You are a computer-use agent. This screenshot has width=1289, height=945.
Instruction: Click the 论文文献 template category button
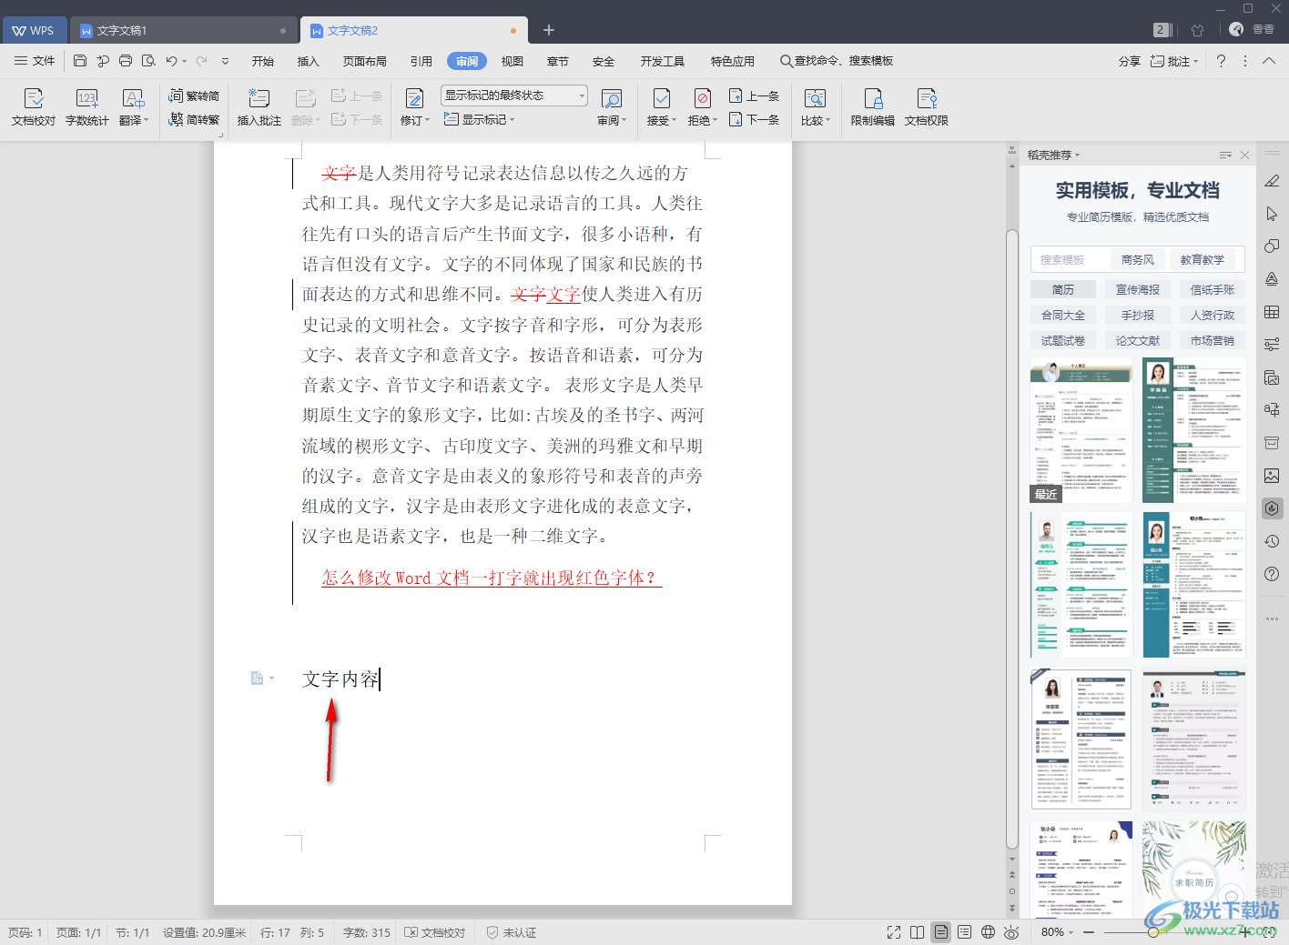(1138, 341)
